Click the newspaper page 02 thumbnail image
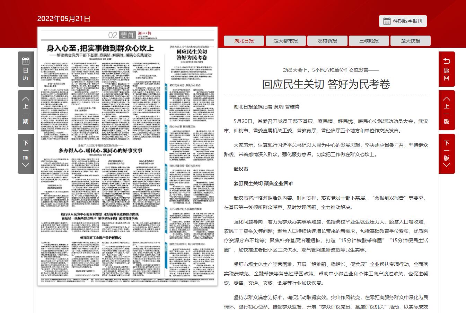The height and width of the screenshot is (313, 466). click(x=128, y=156)
